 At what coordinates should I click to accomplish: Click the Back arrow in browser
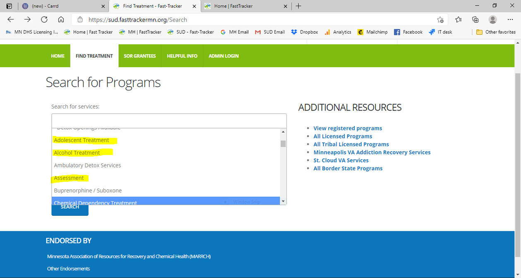tap(11, 19)
